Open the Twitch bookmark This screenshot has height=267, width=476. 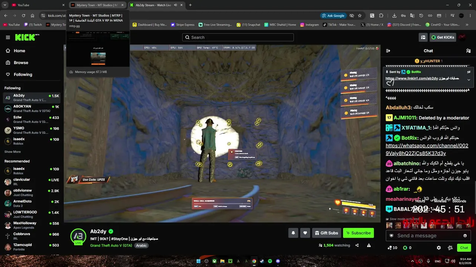(x=33, y=25)
